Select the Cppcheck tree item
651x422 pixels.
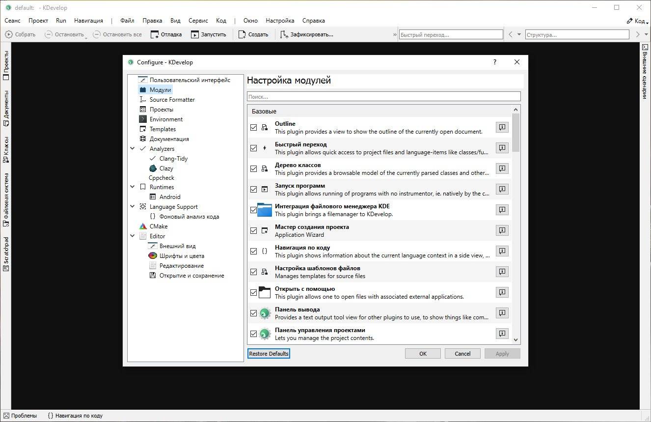pos(162,178)
